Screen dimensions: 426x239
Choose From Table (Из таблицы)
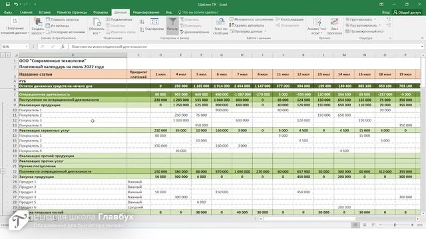click(58, 26)
